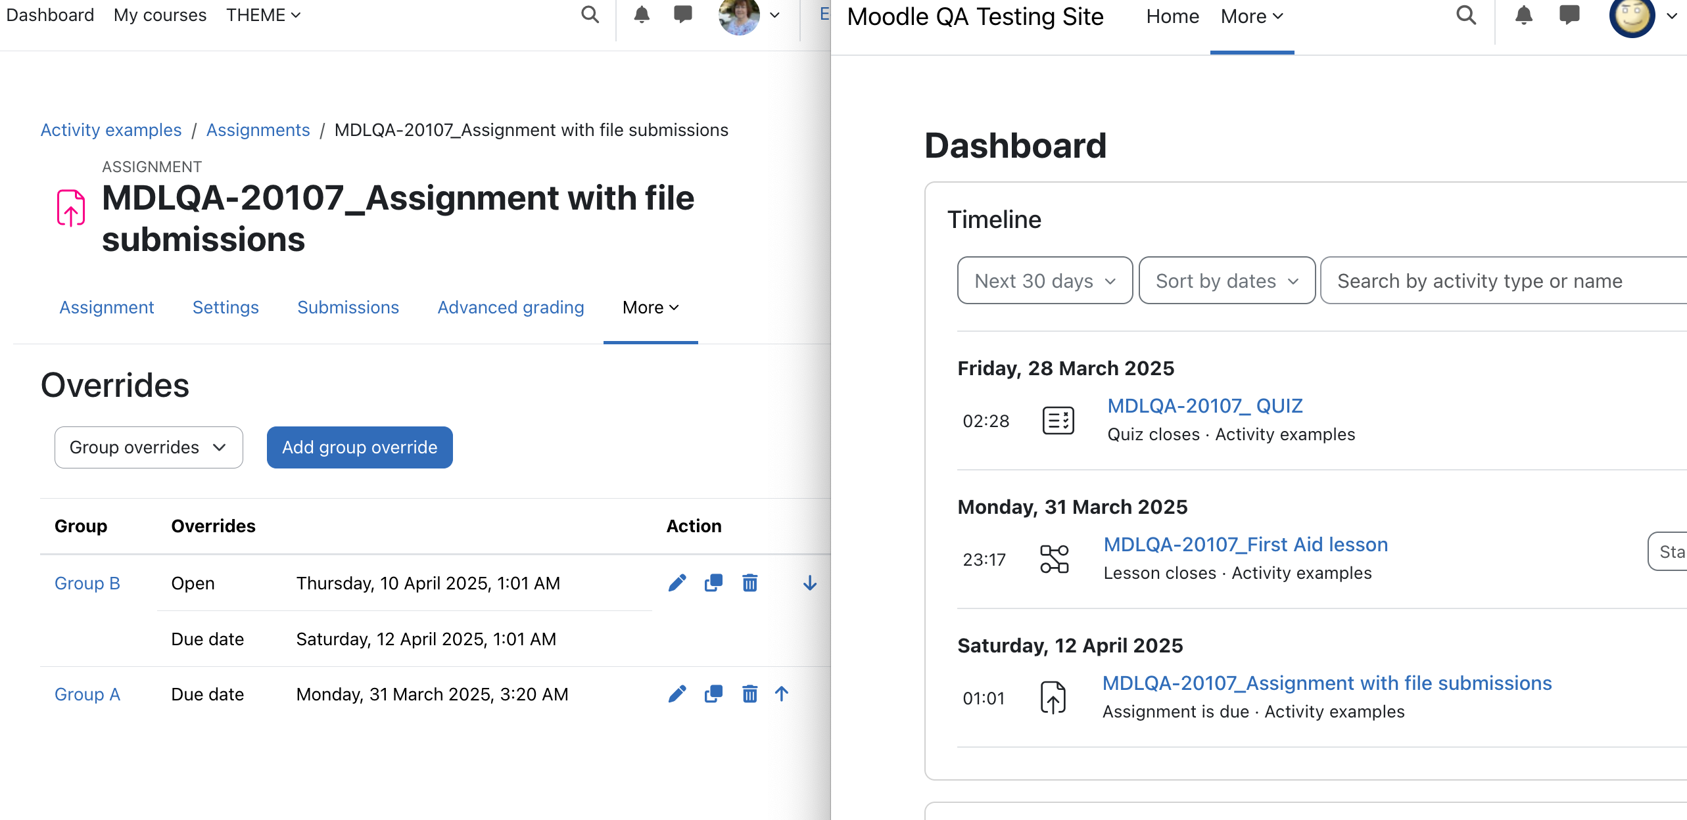Open the Group overrides dropdown
The width and height of the screenshot is (1687, 820).
click(x=149, y=447)
